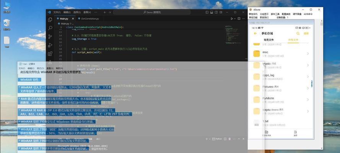Image resolution: width=340 pixels, height=153 pixels.
Task: Toggle the bottom panel layout icon
Action: click(211, 12)
